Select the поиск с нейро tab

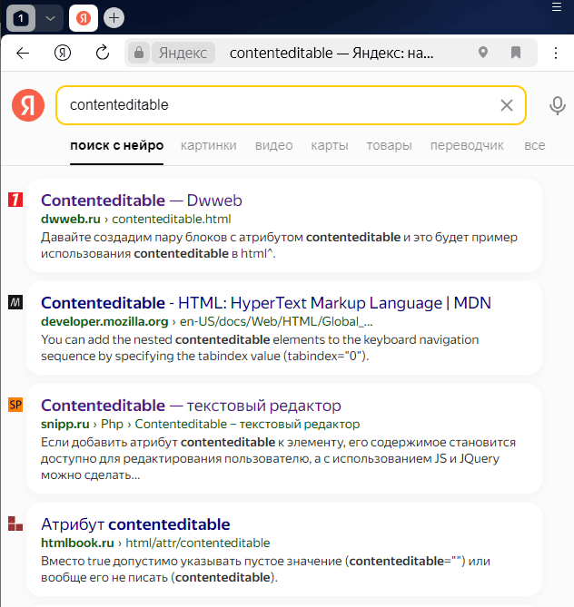click(116, 145)
